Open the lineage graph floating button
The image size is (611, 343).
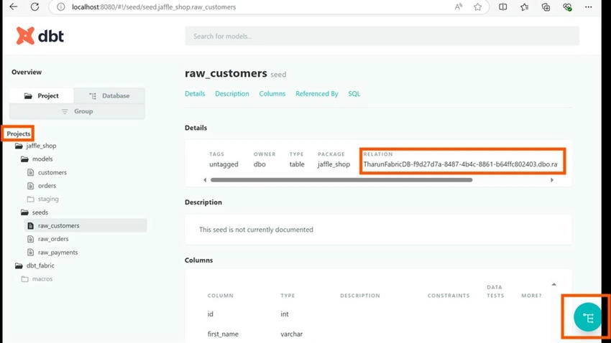click(587, 317)
